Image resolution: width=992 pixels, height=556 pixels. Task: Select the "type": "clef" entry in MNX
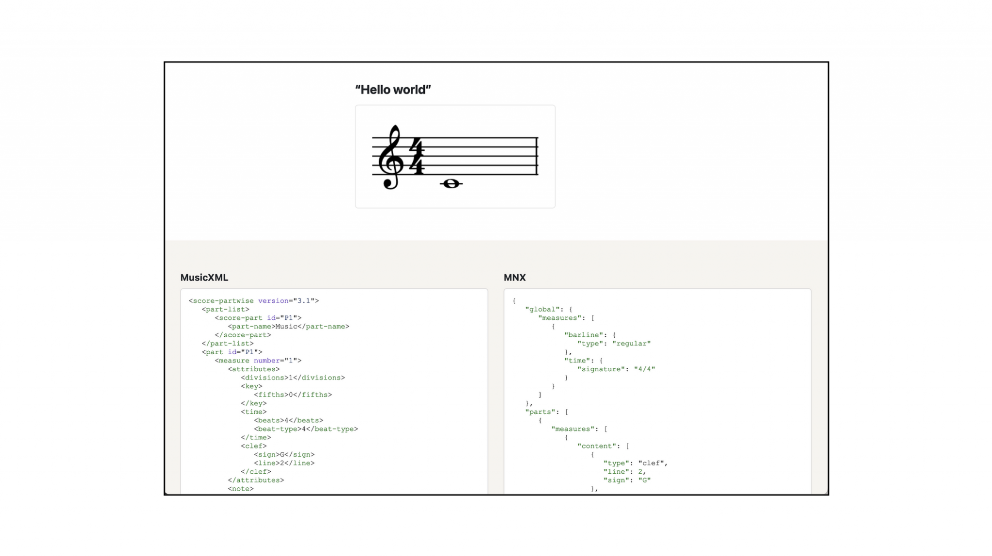635,463
